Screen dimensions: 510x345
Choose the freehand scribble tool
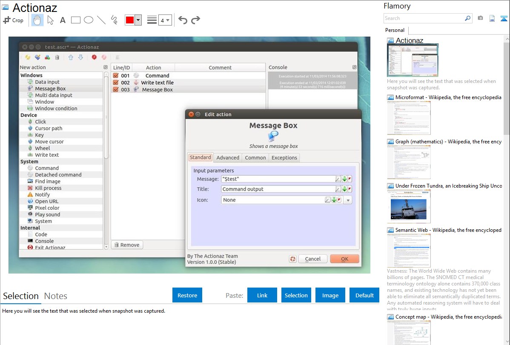click(x=114, y=20)
